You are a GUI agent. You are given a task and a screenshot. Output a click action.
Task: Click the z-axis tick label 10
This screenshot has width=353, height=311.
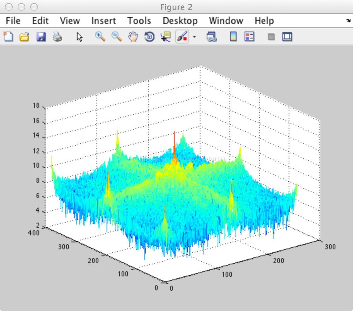pyautogui.click(x=36, y=166)
